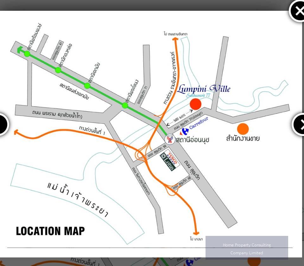Click the 'สถานีขนส่งเอกมัย' label
304x266 pixels.
74,91
